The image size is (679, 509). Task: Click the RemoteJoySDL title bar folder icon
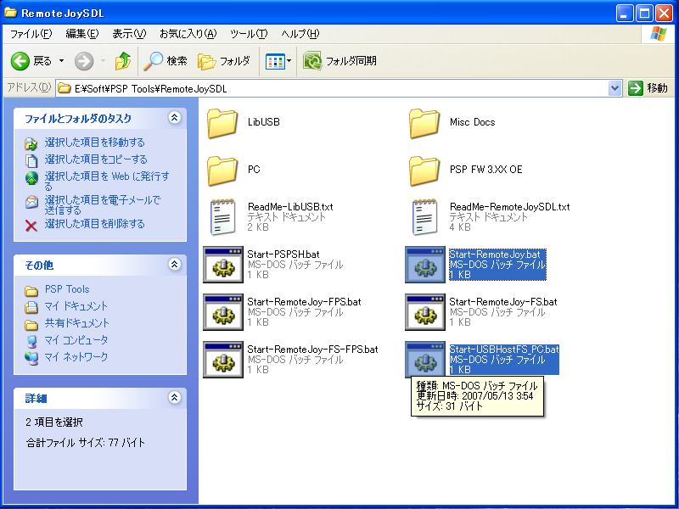coord(10,13)
